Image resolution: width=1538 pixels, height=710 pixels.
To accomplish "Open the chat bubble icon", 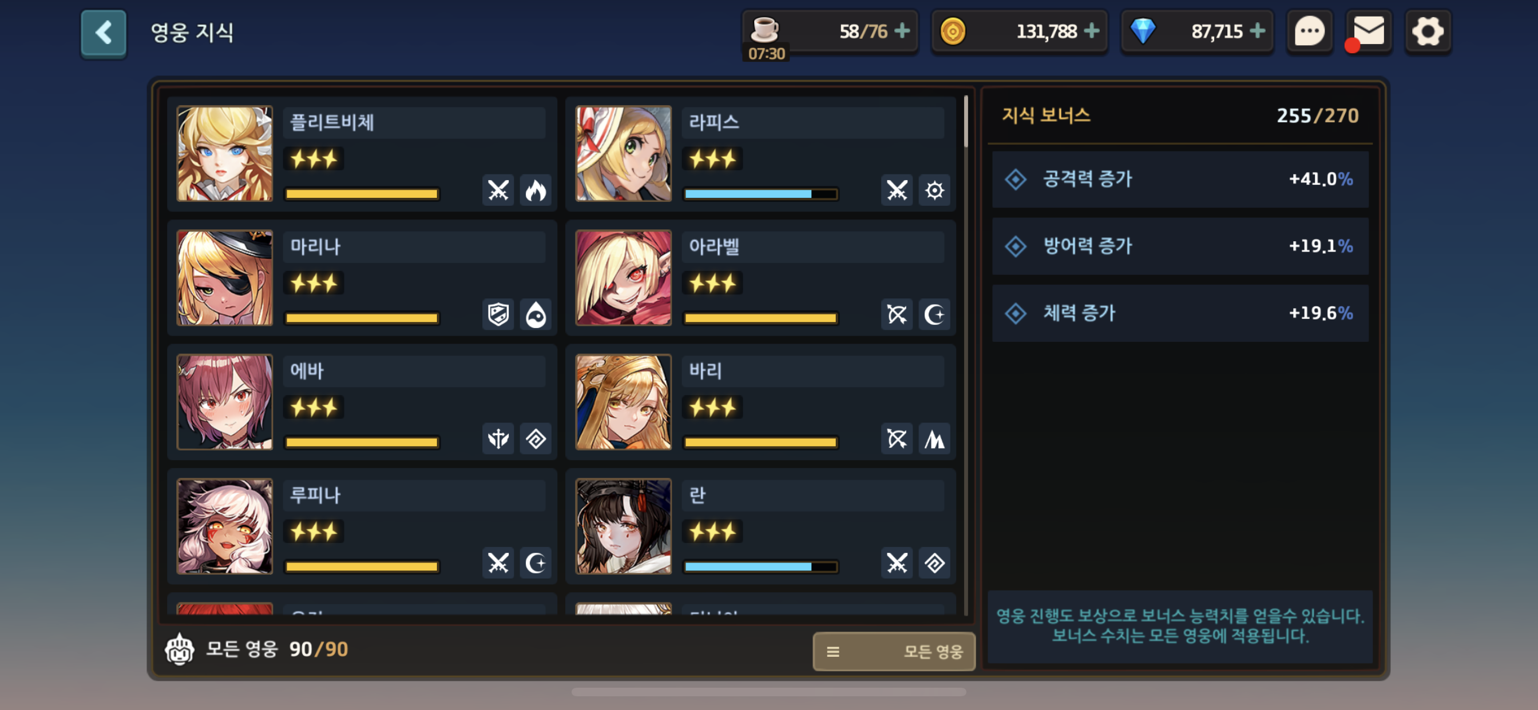I will pyautogui.click(x=1309, y=31).
